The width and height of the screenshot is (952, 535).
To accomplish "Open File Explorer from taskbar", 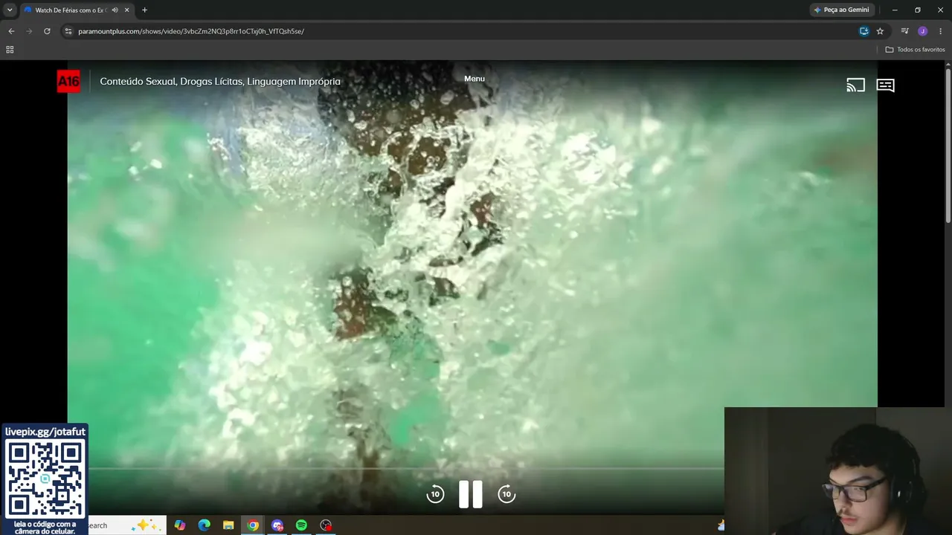I will [x=228, y=525].
